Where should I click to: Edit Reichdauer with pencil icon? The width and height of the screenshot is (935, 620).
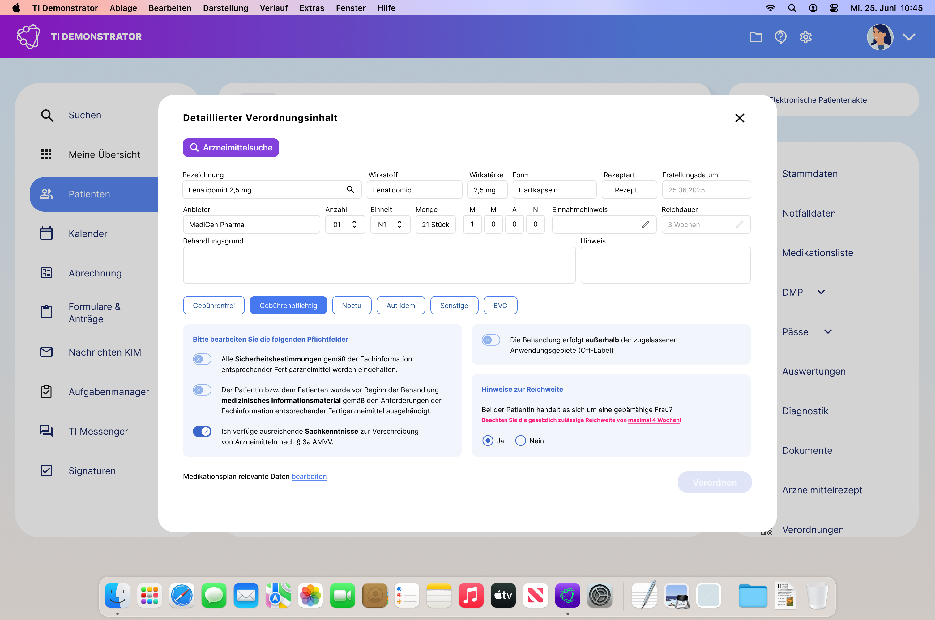[x=739, y=225]
